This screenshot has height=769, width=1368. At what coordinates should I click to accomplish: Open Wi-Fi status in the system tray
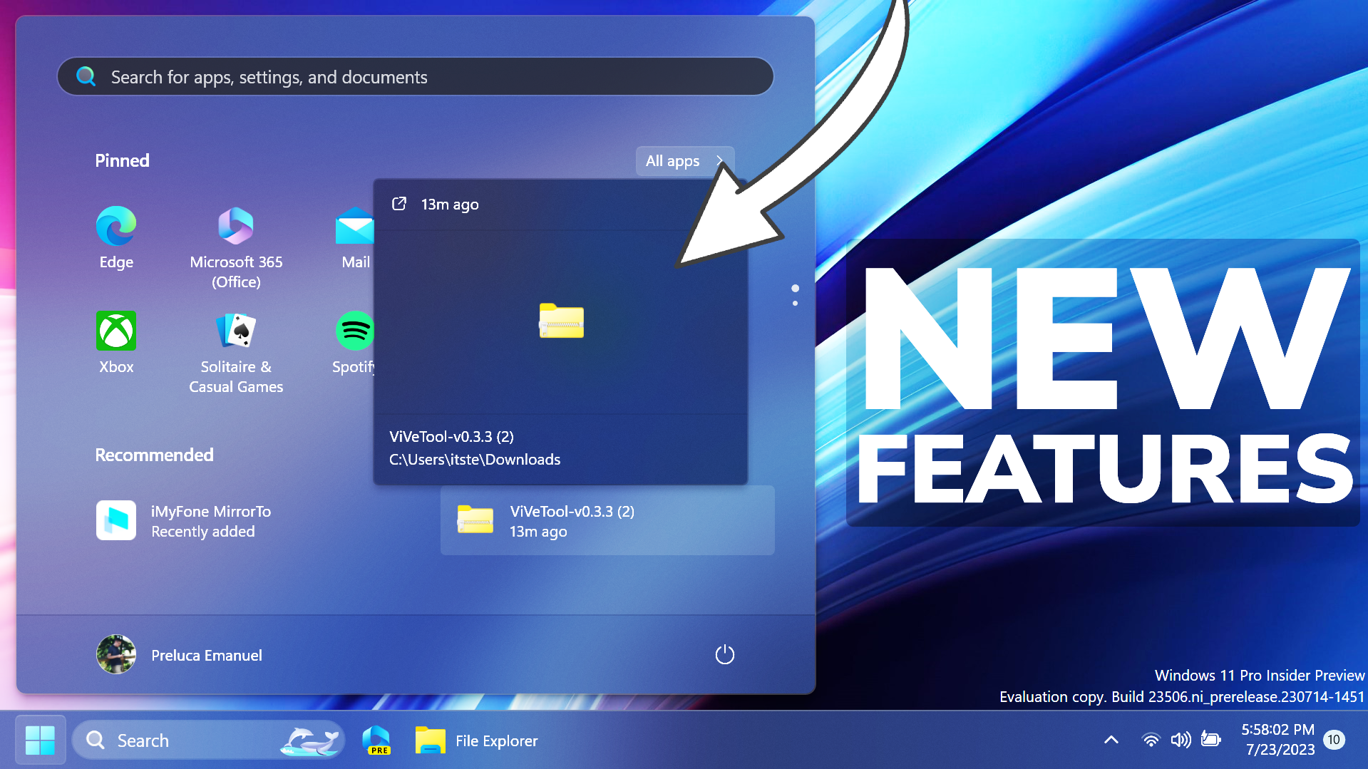coord(1151,740)
